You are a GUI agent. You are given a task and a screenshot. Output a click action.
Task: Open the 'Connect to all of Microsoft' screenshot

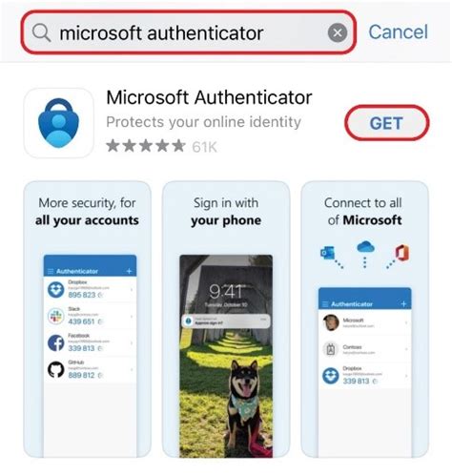click(364, 320)
